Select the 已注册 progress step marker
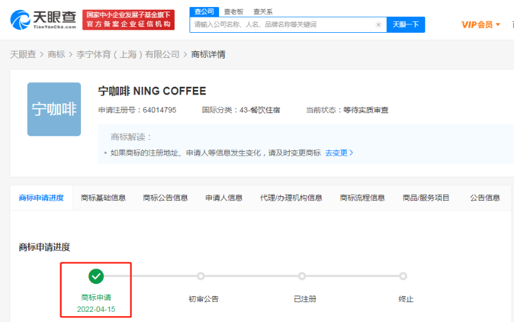The width and height of the screenshot is (514, 322). 302,276
